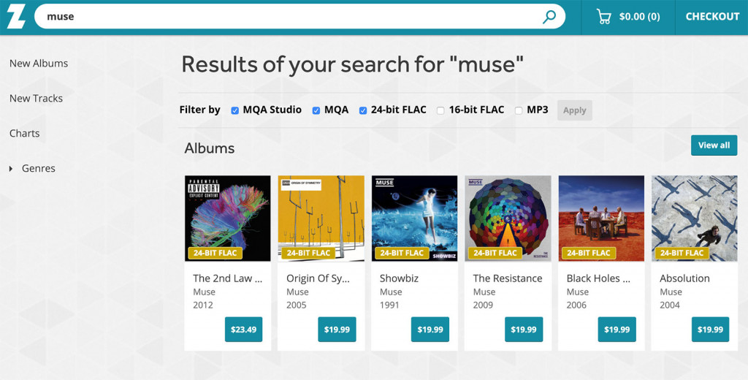The width and height of the screenshot is (748, 380).
Task: Open The 2nd Law album cover
Action: [228, 218]
